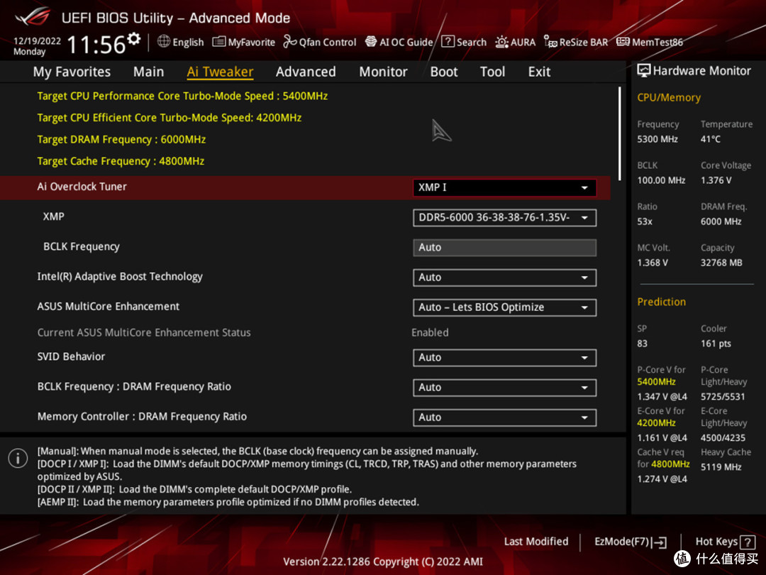
Task: Click the 4500/4235 E-Core Light/Heavy value
Action: pos(723,437)
